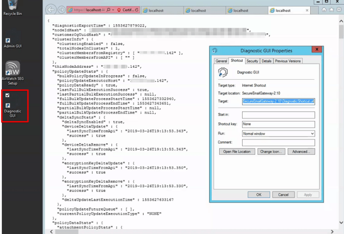Open the browser Tools gear icon

click(338, 10)
